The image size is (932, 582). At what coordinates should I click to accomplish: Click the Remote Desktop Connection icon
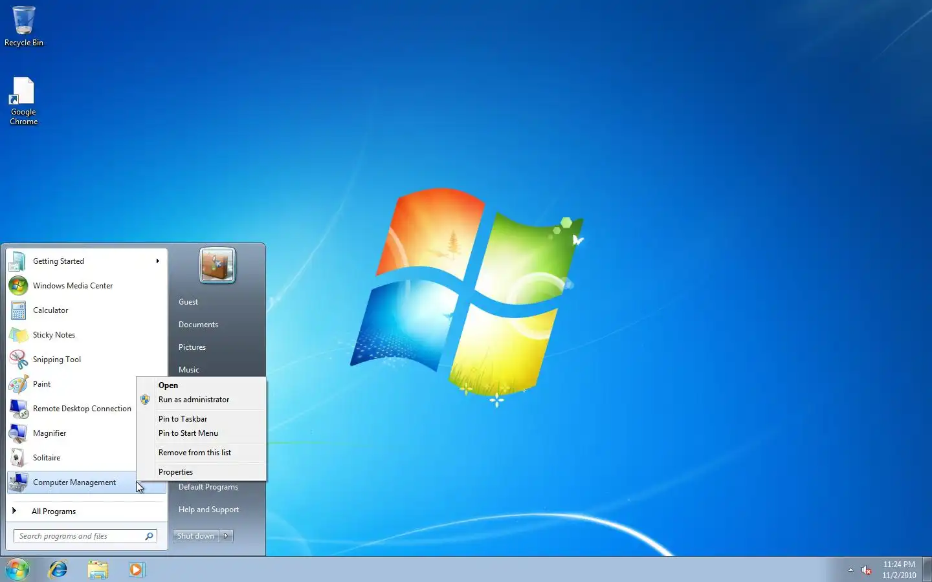point(18,409)
